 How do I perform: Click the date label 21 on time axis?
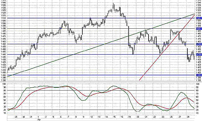[x=146, y=117]
